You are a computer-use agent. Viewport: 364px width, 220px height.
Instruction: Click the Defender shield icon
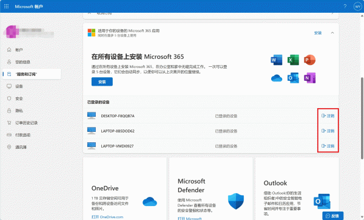[236, 201]
